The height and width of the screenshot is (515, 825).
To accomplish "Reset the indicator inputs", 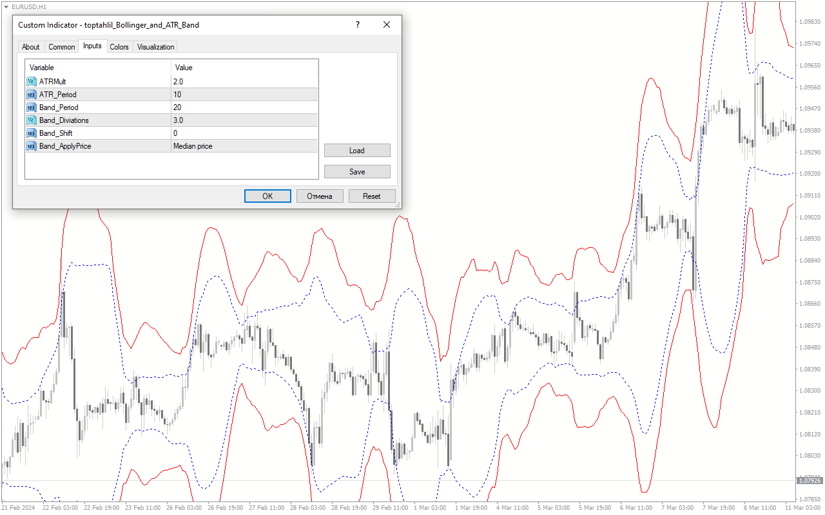I will click(372, 196).
